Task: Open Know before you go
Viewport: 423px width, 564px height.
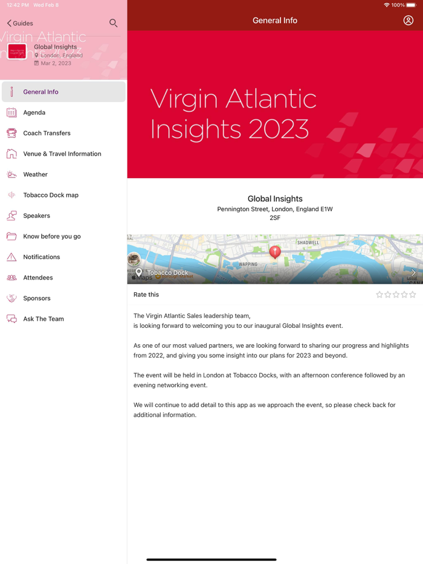Action: pyautogui.click(x=63, y=236)
